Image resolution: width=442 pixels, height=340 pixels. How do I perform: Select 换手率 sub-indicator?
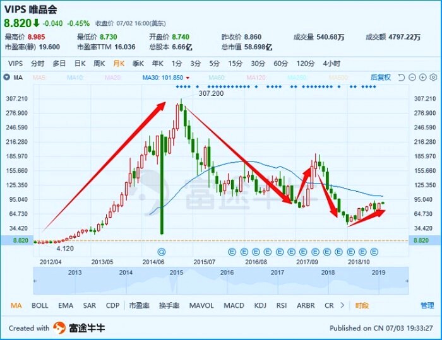(x=169, y=305)
